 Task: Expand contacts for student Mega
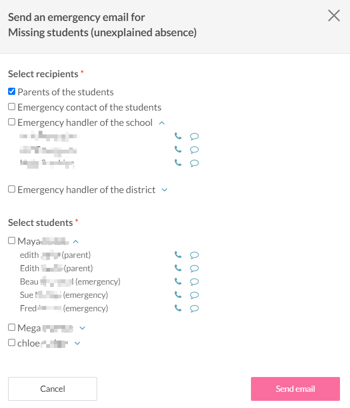pos(82,328)
